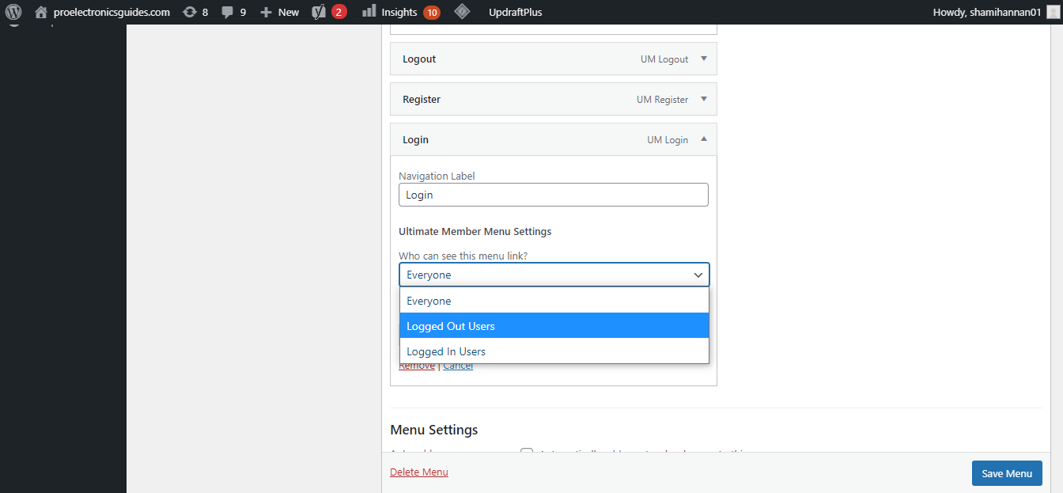1063x493 pixels.
Task: Expand the Logout menu item arrow
Action: click(703, 59)
